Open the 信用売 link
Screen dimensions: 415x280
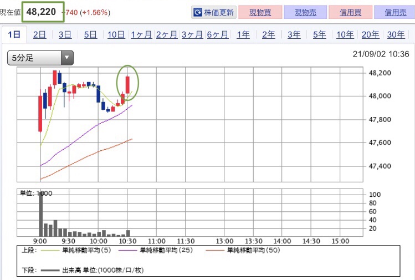396,12
